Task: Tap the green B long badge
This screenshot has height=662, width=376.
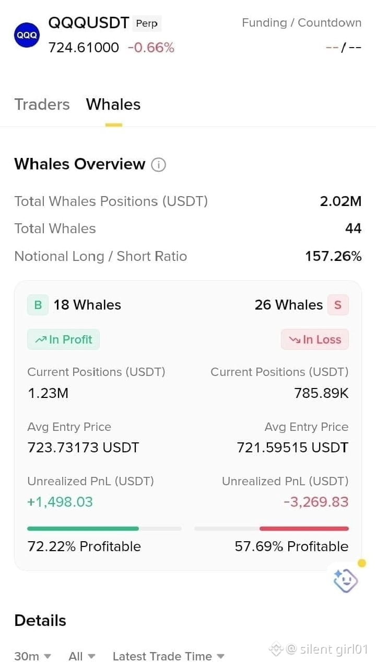Action: 38,305
